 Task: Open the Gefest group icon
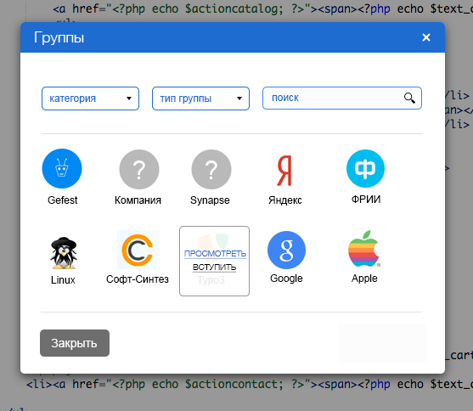click(62, 168)
